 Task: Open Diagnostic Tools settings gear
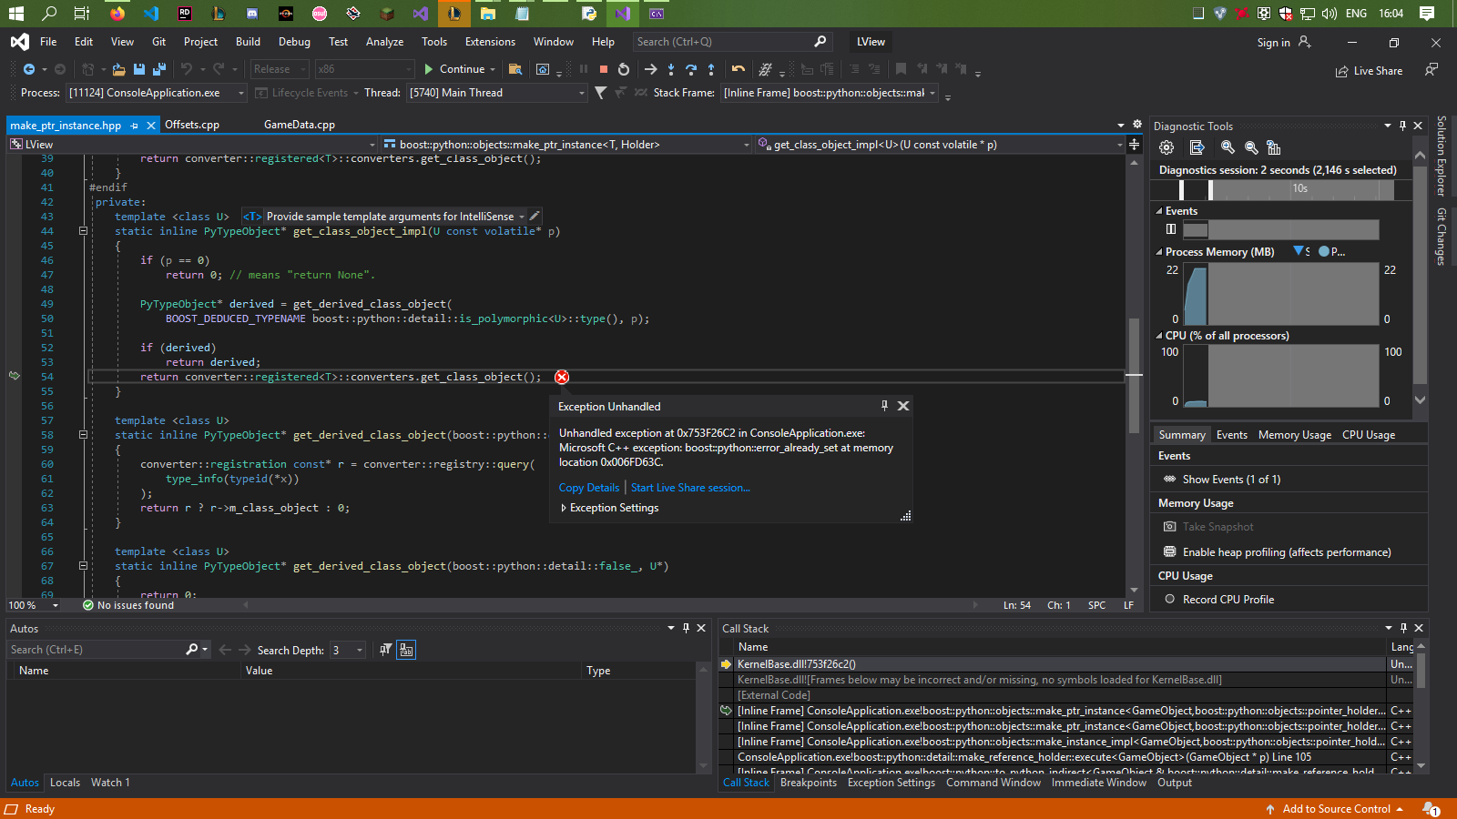[1167, 147]
